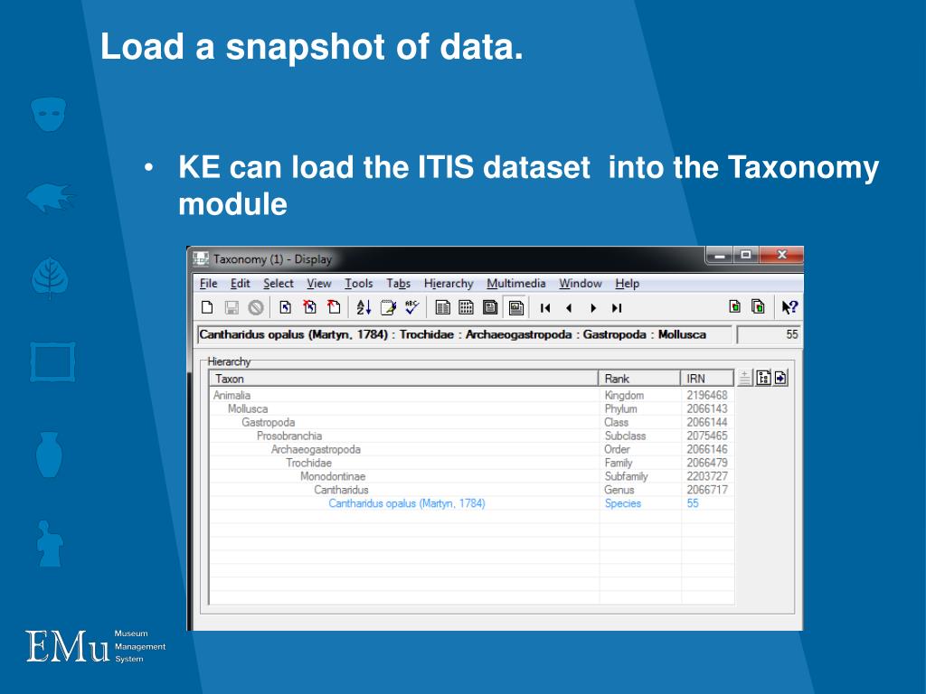Screen dimensions: 926x694
Task: Click the IRN column header
Action: tap(707, 379)
